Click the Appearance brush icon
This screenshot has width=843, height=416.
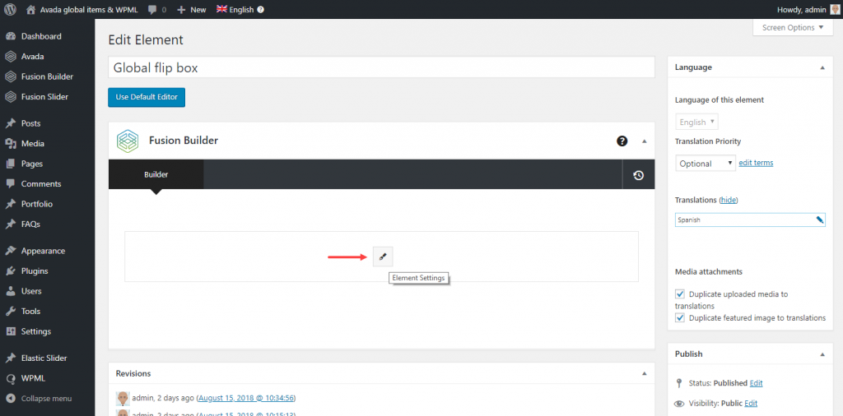(x=10, y=251)
